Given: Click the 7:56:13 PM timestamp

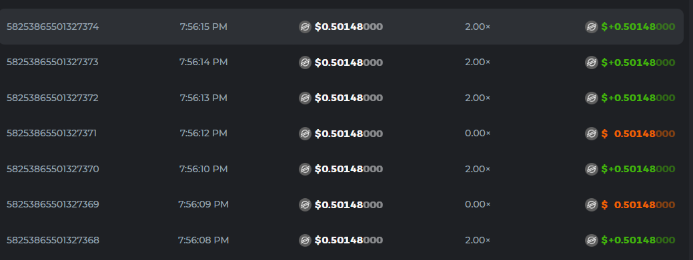Looking at the screenshot, I should pos(203,98).
